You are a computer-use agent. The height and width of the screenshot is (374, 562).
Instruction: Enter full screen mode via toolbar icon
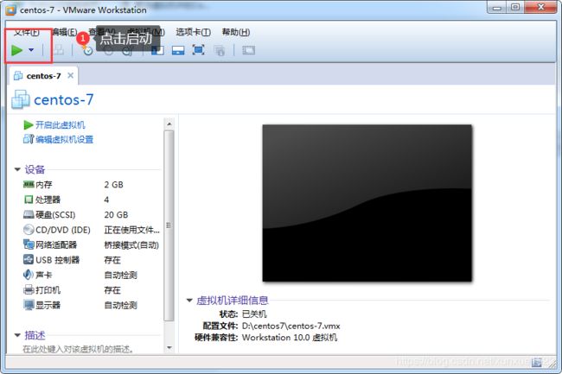coord(198,50)
